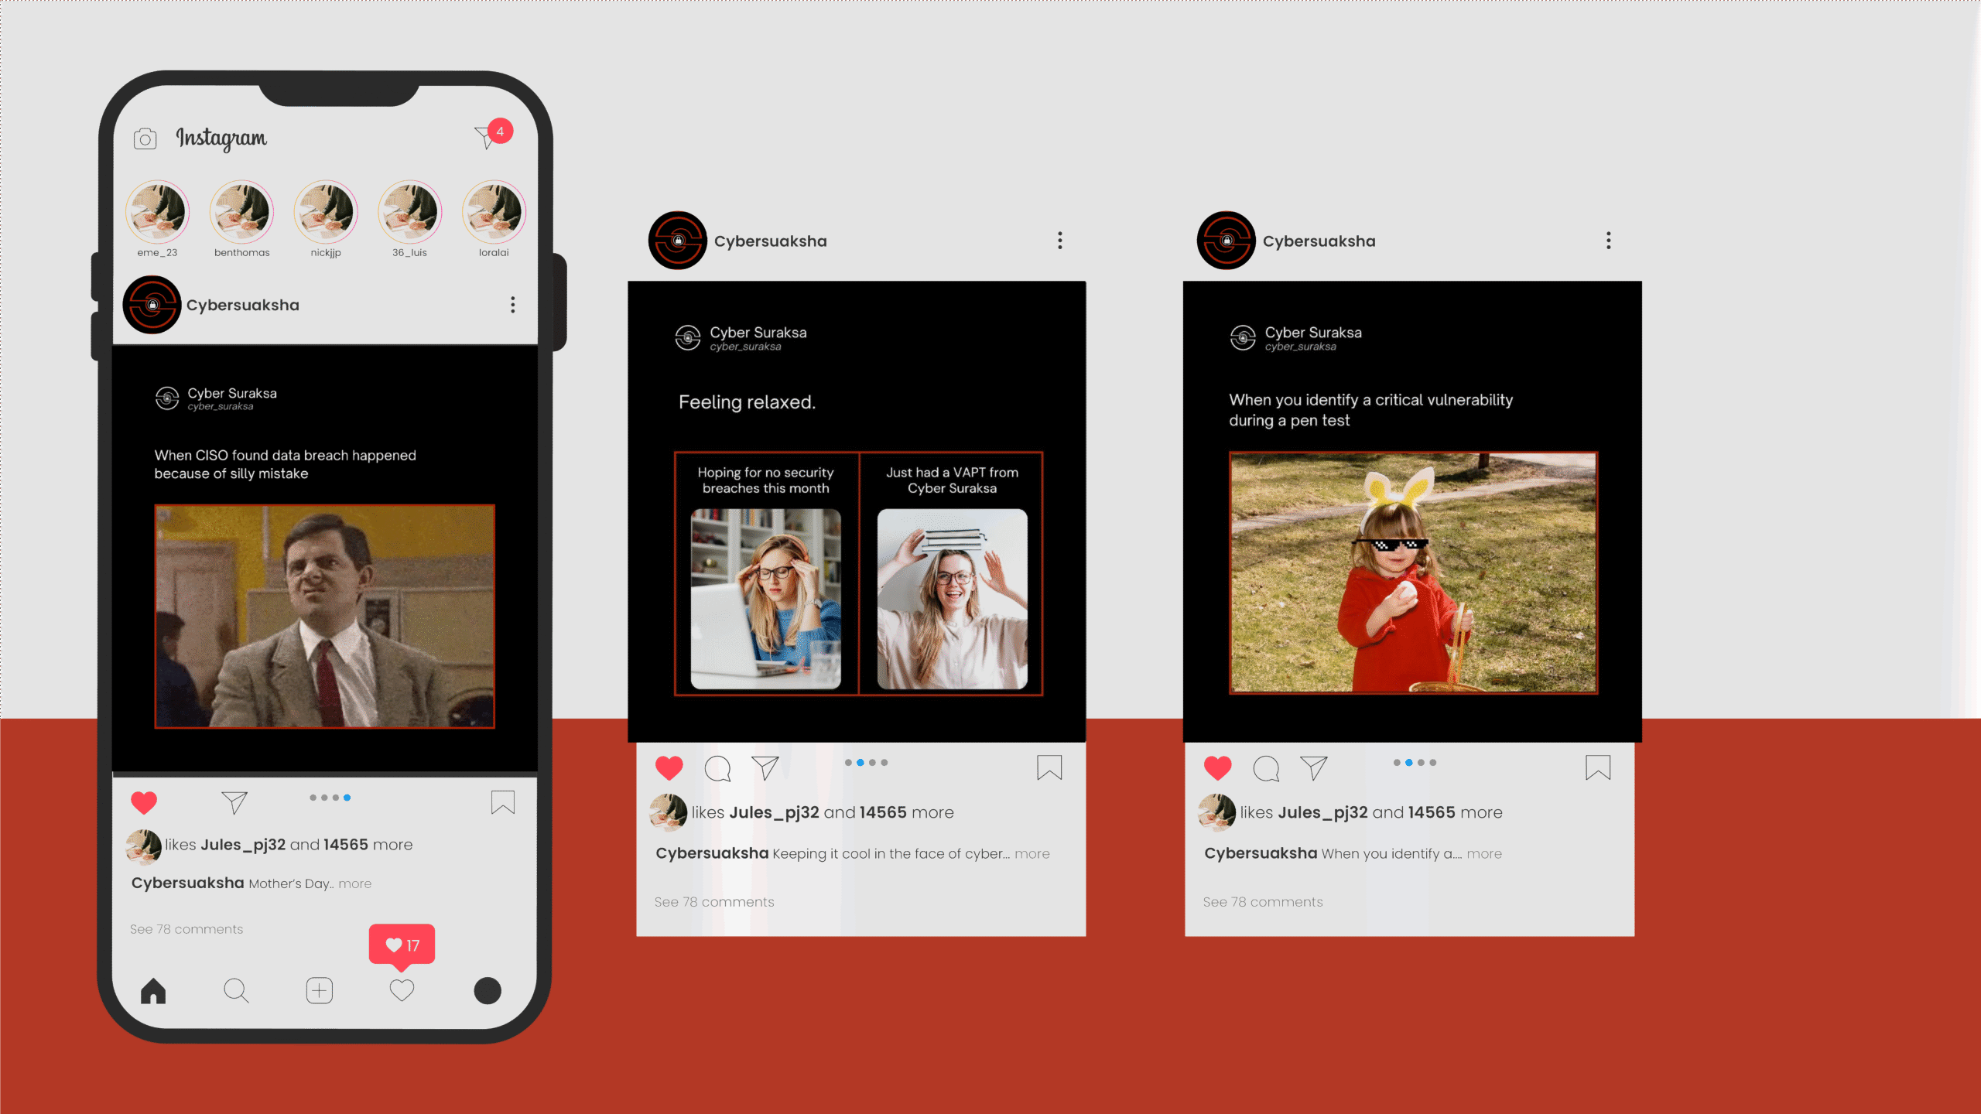Tap the home icon in phone navigation
The image size is (1981, 1114).
click(153, 990)
